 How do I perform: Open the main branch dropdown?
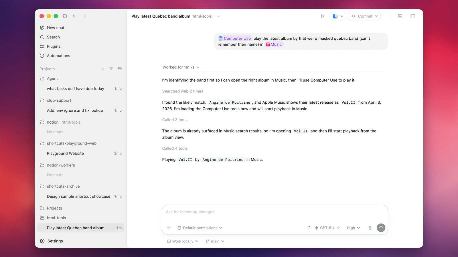215,241
